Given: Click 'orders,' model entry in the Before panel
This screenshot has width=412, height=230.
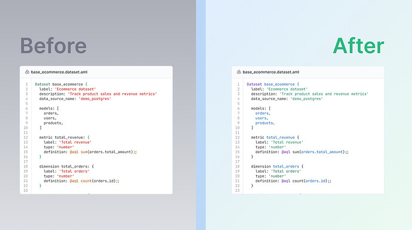Looking at the screenshot, I should tap(51, 113).
